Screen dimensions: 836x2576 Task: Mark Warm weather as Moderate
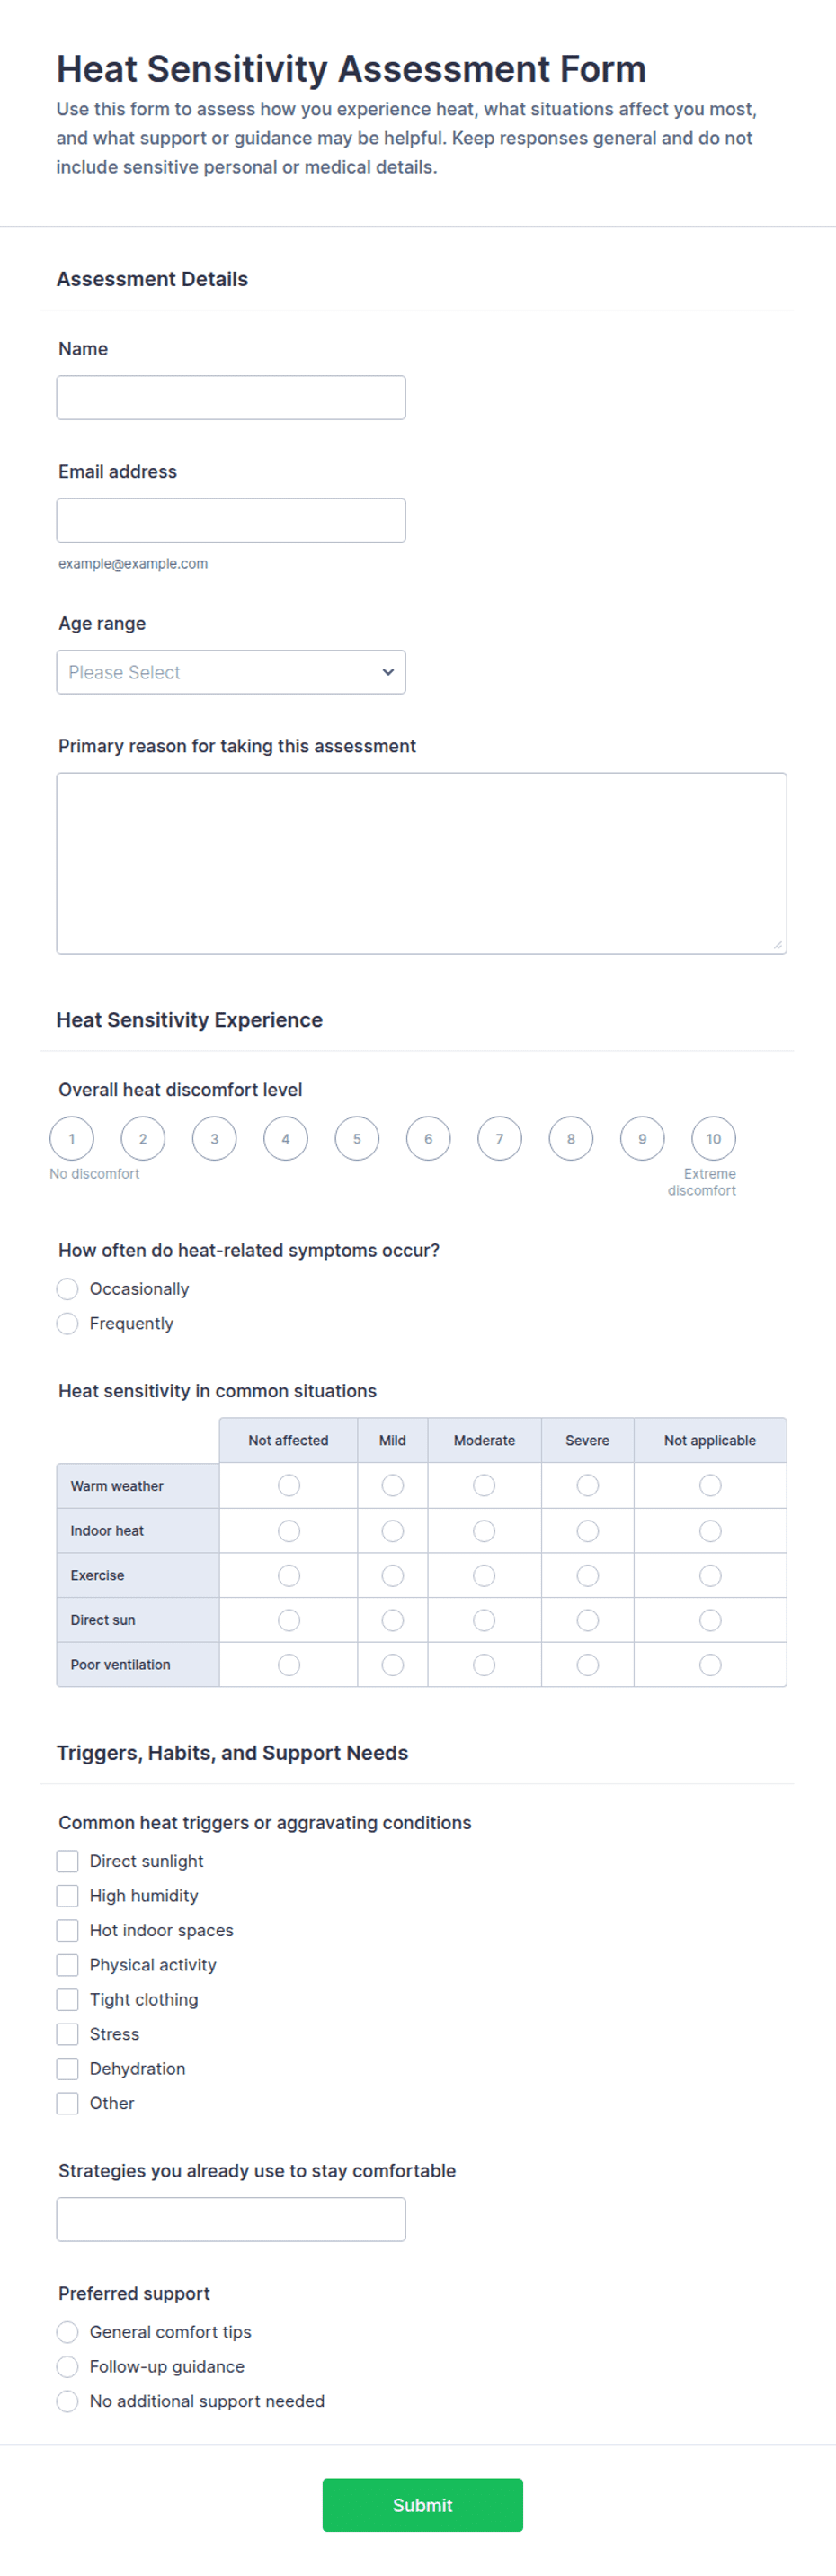485,1486
